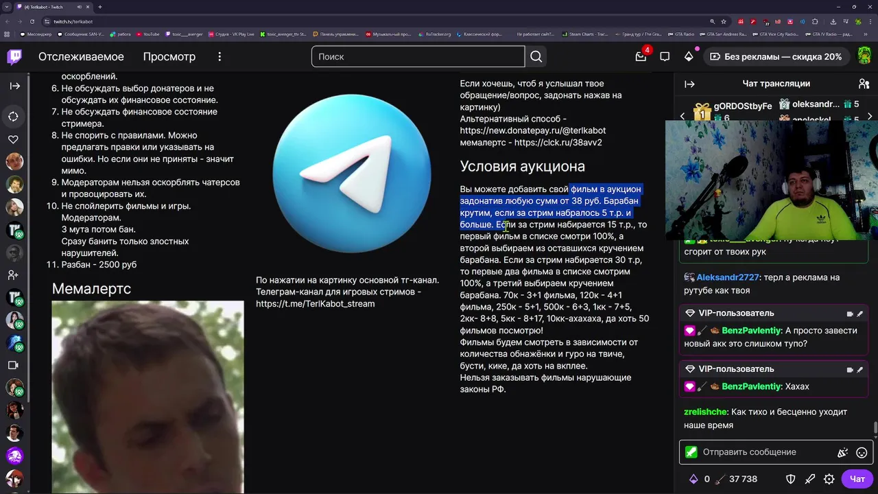Open the chat community users icon
The width and height of the screenshot is (878, 494).
point(864,84)
